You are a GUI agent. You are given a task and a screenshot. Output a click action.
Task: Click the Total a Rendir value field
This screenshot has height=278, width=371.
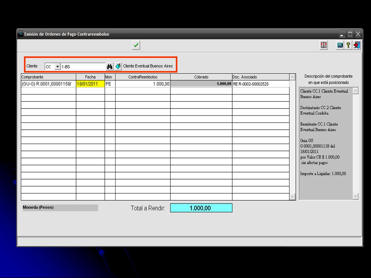point(201,208)
